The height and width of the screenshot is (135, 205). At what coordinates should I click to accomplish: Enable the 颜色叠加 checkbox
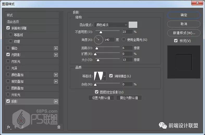coord(8,75)
